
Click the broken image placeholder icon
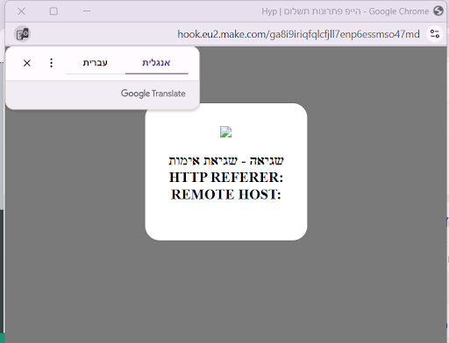(226, 132)
